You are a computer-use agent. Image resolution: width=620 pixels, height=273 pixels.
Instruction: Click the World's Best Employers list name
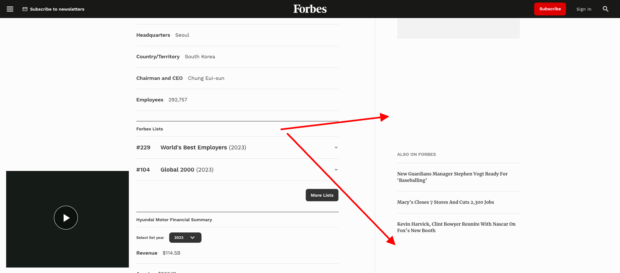pos(194,147)
